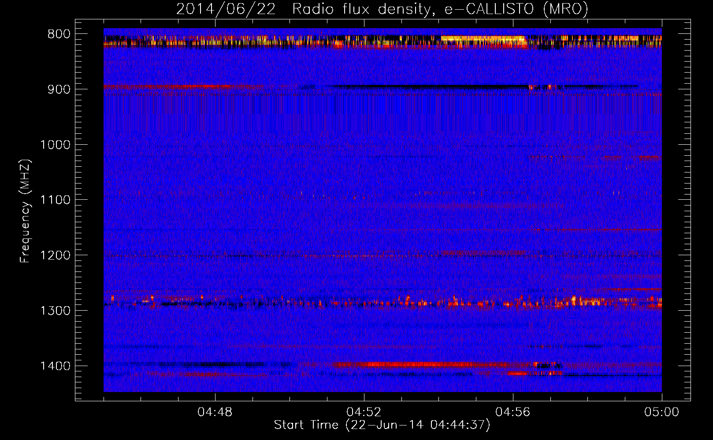Click the '1200' frequency axis label
This screenshot has height=440, width=713.
(55, 255)
